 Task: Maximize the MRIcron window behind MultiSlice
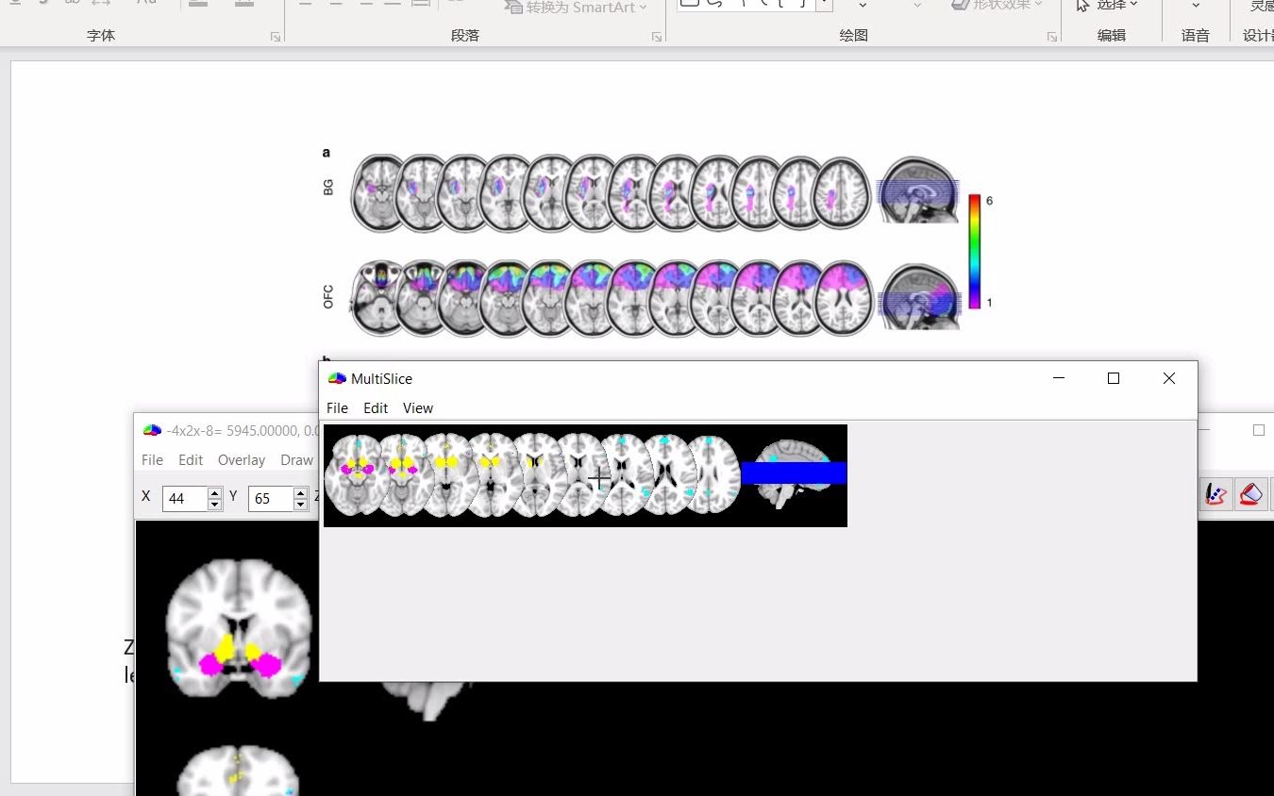point(1259,430)
